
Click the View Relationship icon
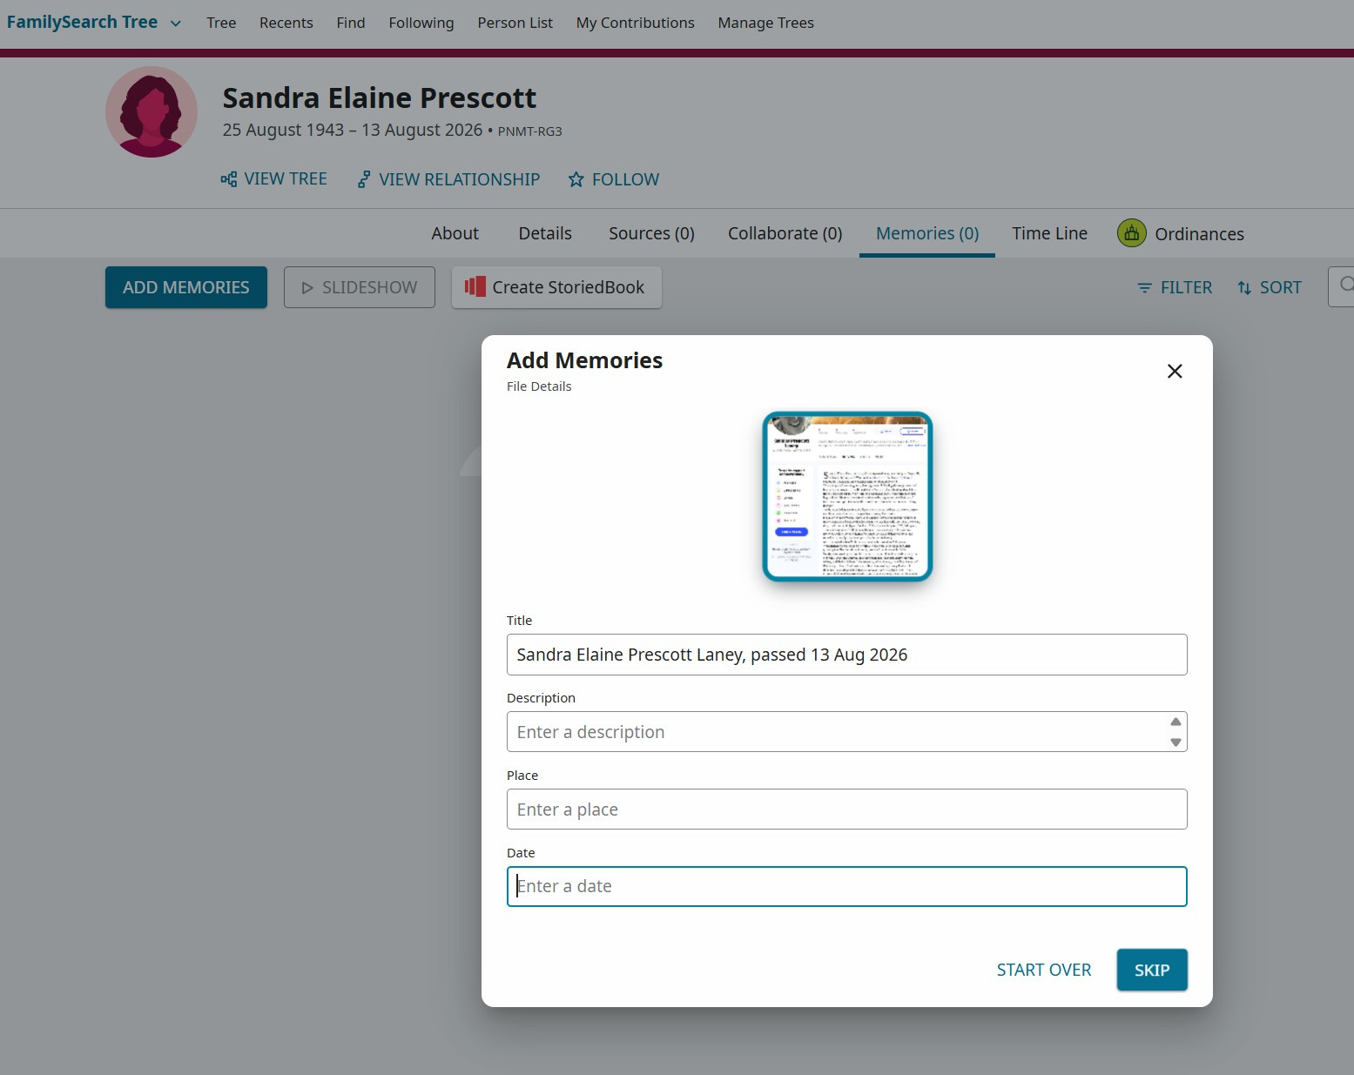(364, 179)
